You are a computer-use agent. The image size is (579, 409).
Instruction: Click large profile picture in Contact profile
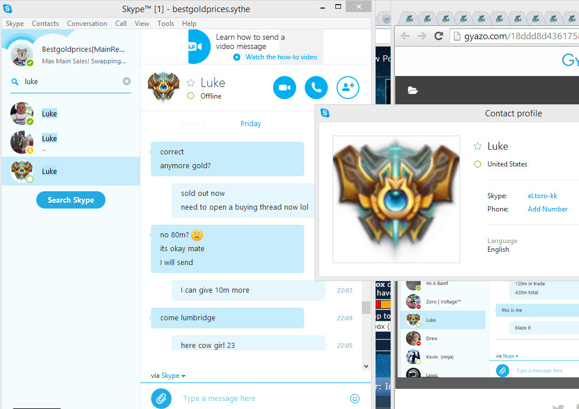(396, 199)
